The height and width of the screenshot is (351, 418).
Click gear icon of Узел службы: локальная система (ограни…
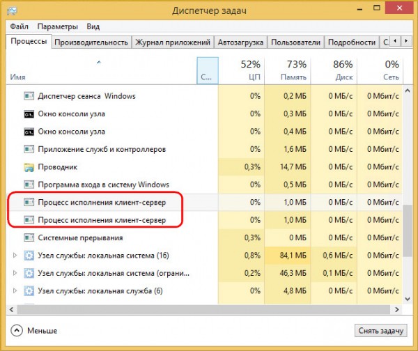pyautogui.click(x=29, y=273)
